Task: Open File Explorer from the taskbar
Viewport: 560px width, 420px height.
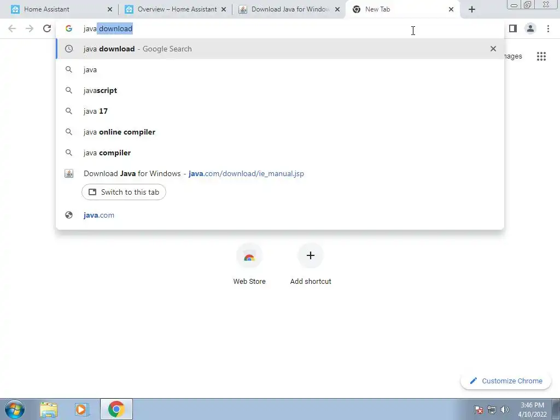Action: [x=49, y=409]
